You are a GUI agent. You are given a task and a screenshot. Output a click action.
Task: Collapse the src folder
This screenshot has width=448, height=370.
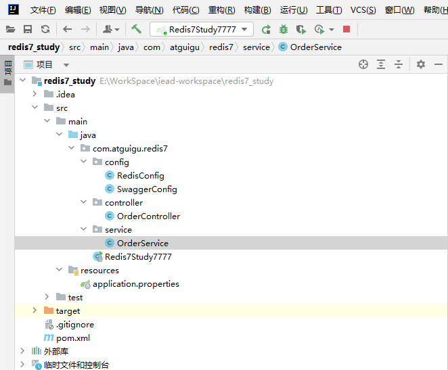(35, 108)
